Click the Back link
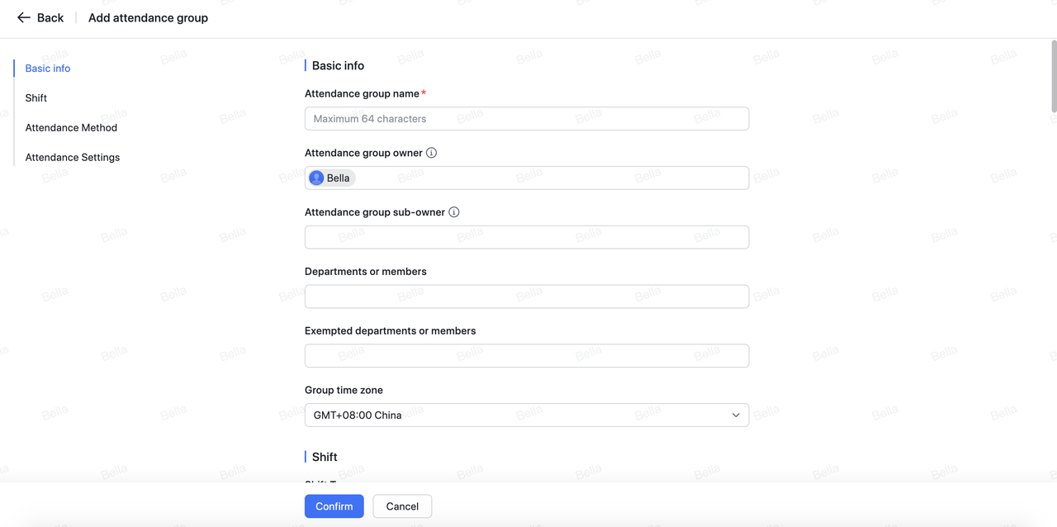Viewport: 1057px width, 527px height. click(50, 17)
